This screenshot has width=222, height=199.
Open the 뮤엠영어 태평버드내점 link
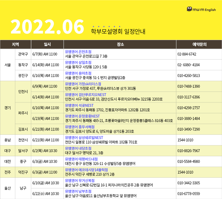[x=81, y=159]
